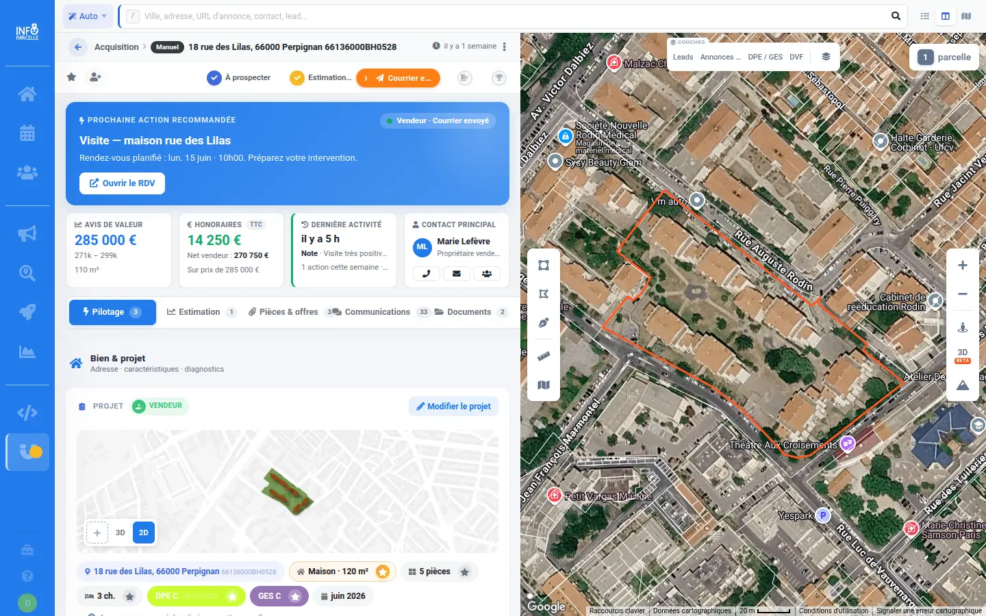Open the three-dot more options menu
Screen dimensions: 986x616
[x=505, y=47]
